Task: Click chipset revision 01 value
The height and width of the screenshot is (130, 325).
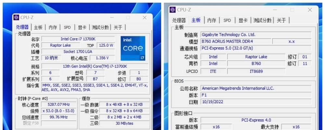Action: [305, 57]
